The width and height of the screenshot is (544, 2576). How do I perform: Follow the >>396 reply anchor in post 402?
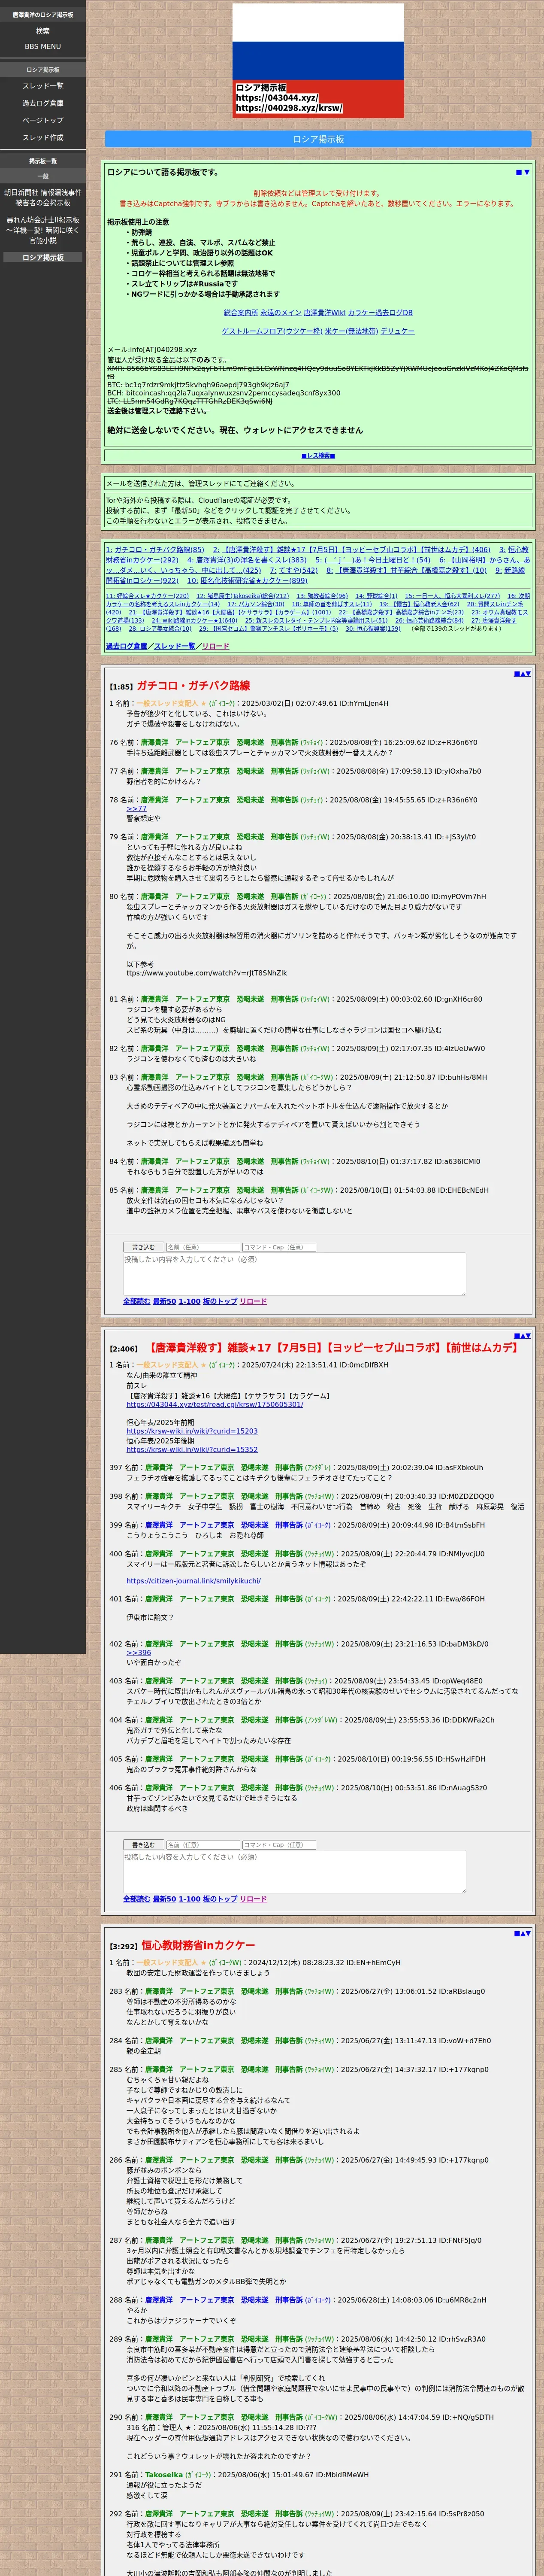point(138,1653)
